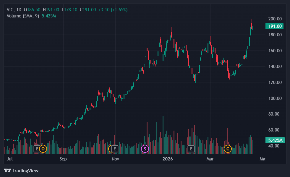Click the Mar label on time axis
This screenshot has width=290, height=177.
tap(210, 159)
